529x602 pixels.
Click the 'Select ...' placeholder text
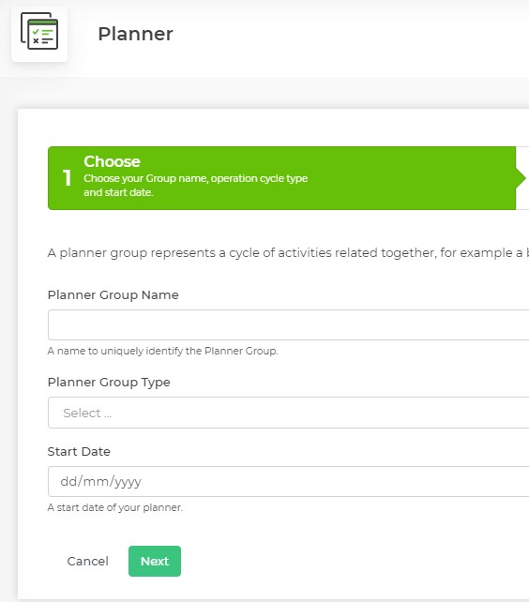click(x=87, y=414)
